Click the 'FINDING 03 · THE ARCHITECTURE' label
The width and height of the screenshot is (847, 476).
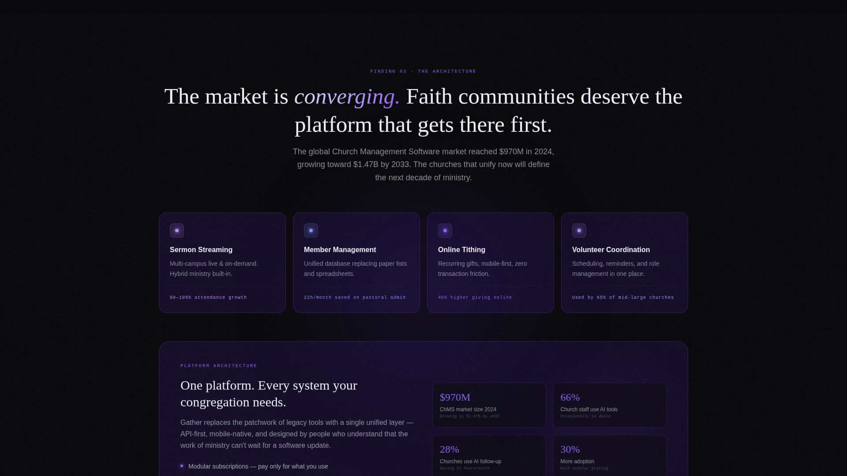[423, 71]
